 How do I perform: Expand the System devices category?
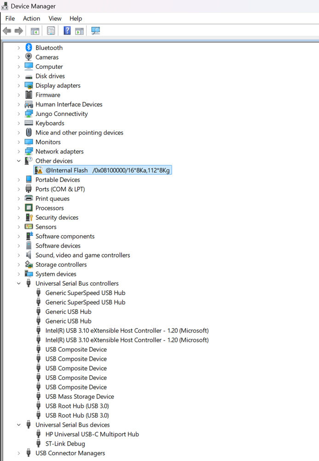[19, 274]
